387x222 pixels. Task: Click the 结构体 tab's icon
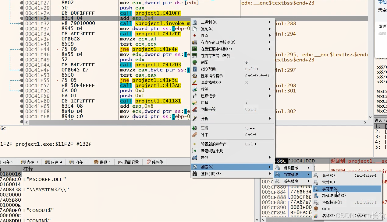pos(149,162)
